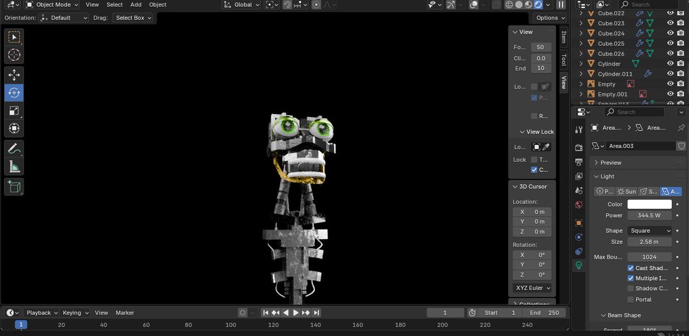Toggle lock To 3D Cursor checkbox
Image resolution: width=689 pixels, height=336 pixels.
[534, 159]
